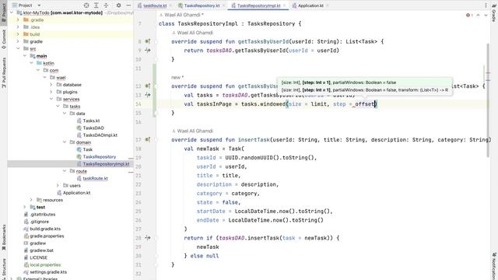Open the Notifications tool window
Viewport: 498px width, 280px height.
coord(494,266)
